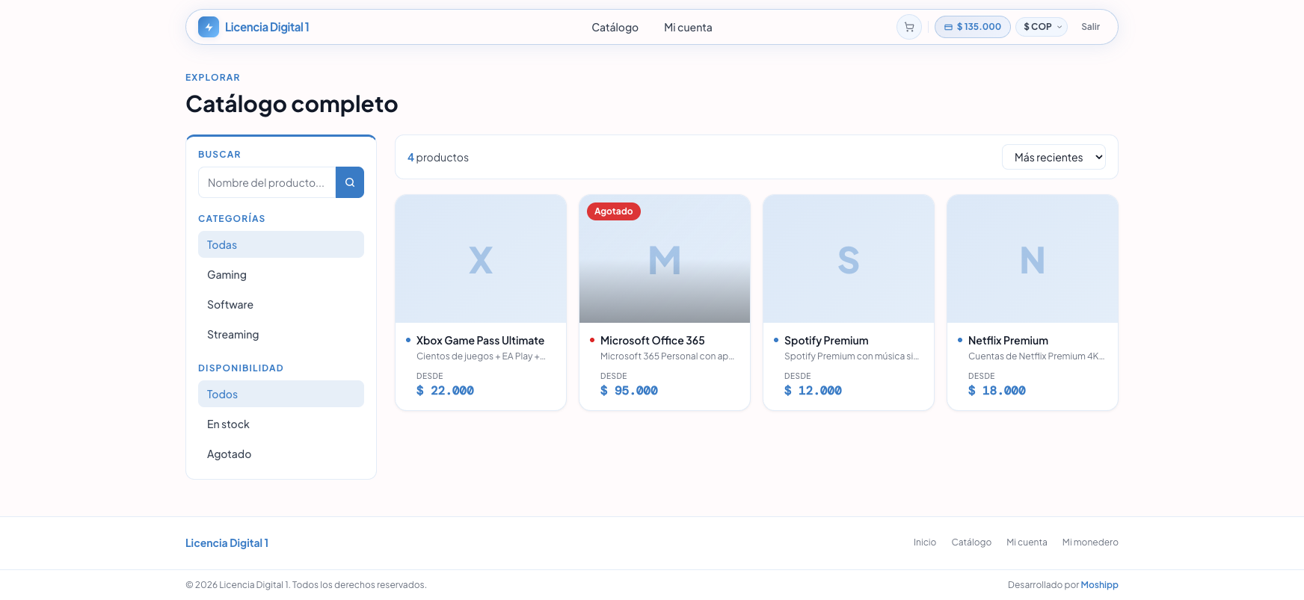Click the $ 12.000 price

(x=813, y=391)
